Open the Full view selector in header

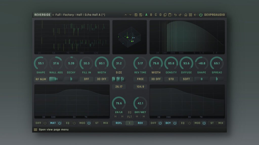point(58,15)
